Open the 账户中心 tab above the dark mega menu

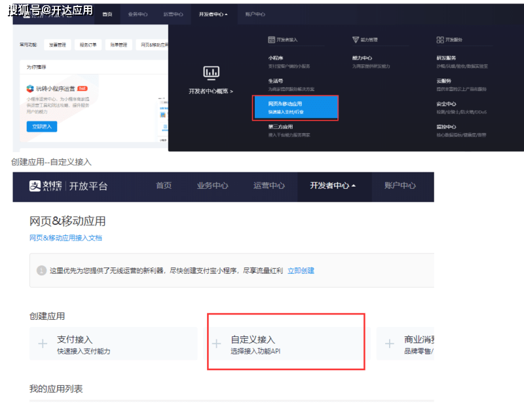255,14
